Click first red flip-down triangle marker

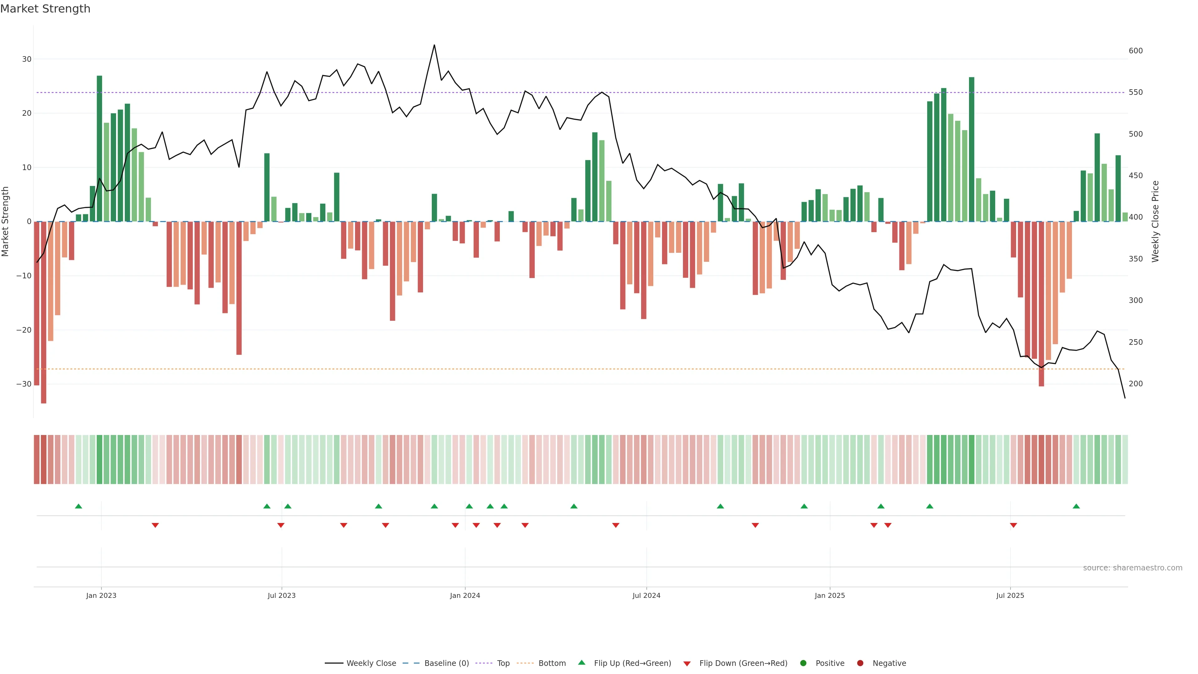(x=155, y=525)
